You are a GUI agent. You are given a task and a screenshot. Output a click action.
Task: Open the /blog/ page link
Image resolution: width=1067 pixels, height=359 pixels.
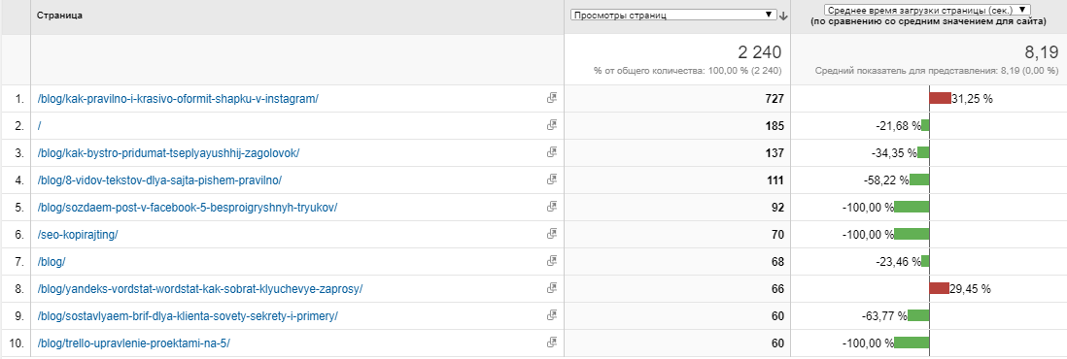52,262
